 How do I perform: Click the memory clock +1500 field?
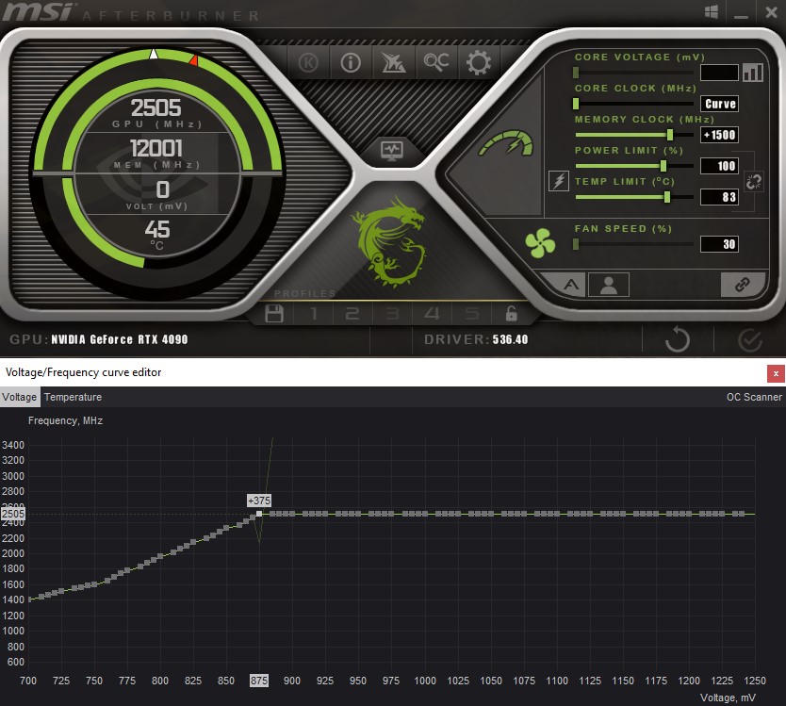[719, 135]
